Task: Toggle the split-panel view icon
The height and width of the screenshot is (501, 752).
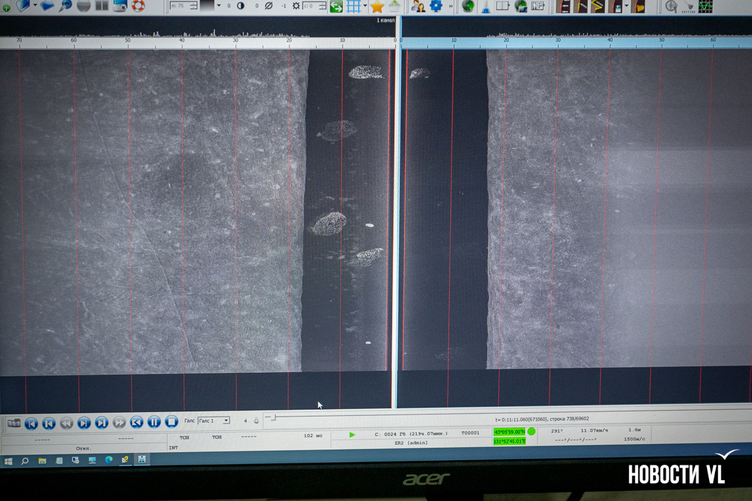Action: [102, 6]
